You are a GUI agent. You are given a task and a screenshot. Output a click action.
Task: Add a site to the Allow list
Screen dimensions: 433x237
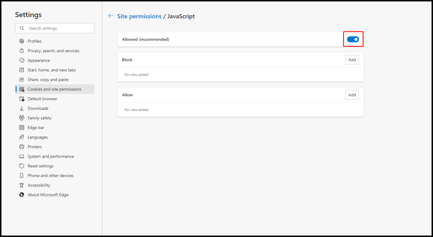pos(352,95)
